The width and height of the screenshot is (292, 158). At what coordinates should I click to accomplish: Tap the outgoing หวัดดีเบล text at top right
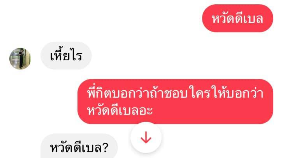[237, 19]
